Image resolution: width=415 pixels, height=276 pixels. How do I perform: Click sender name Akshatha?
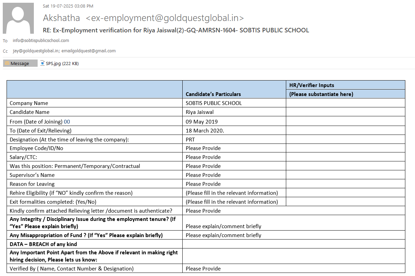61,18
